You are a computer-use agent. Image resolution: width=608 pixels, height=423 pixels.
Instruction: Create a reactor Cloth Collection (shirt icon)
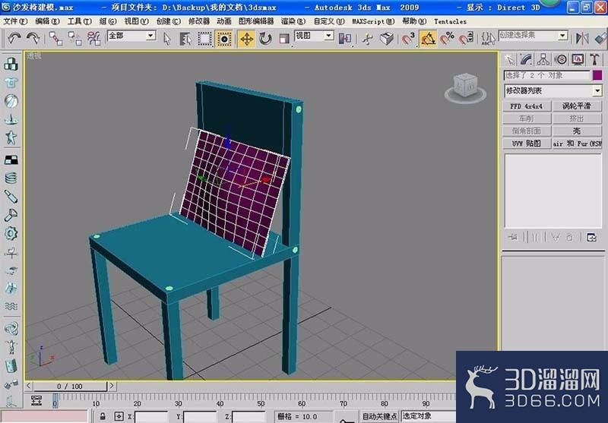pos(11,83)
